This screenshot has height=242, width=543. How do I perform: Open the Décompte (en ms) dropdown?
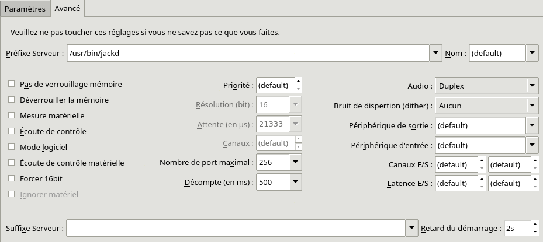pyautogui.click(x=295, y=182)
